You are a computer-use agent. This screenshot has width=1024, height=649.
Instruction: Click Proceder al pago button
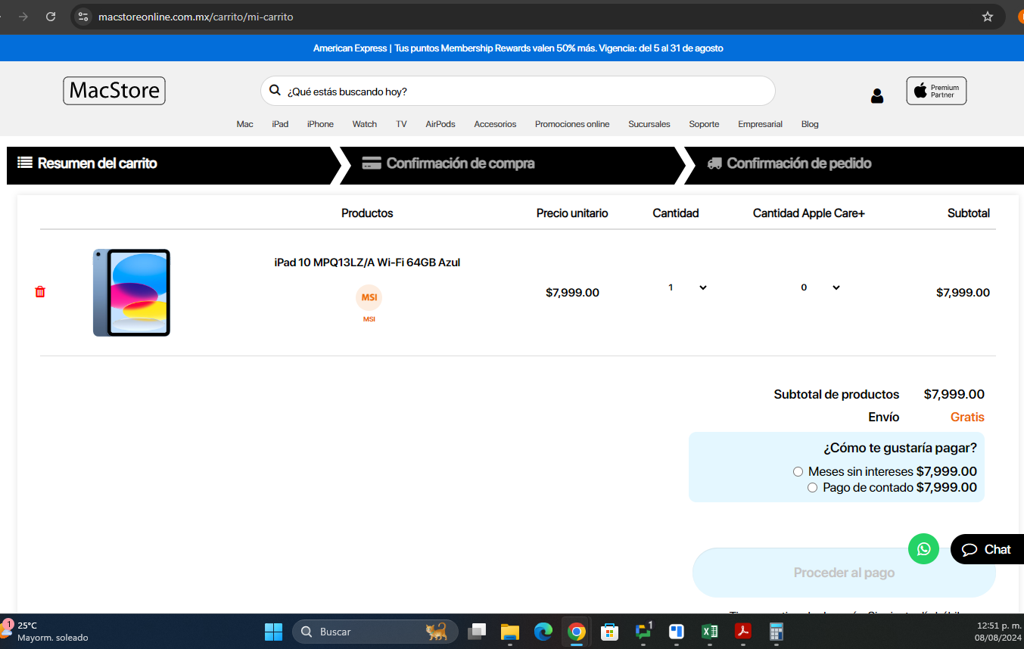(844, 573)
